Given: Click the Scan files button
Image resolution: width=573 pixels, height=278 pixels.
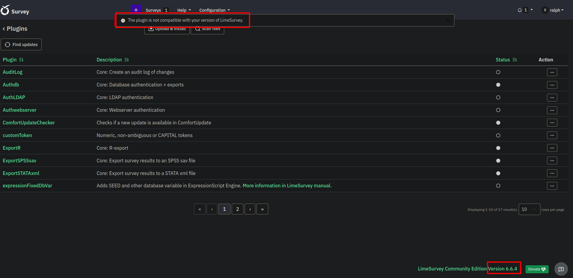Looking at the screenshot, I should click(x=208, y=29).
